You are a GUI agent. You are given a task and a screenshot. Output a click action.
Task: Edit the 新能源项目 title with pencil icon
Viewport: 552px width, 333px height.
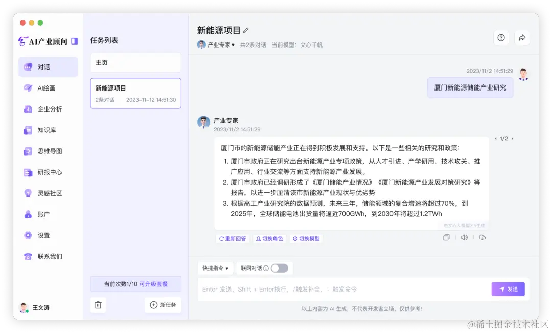click(245, 29)
